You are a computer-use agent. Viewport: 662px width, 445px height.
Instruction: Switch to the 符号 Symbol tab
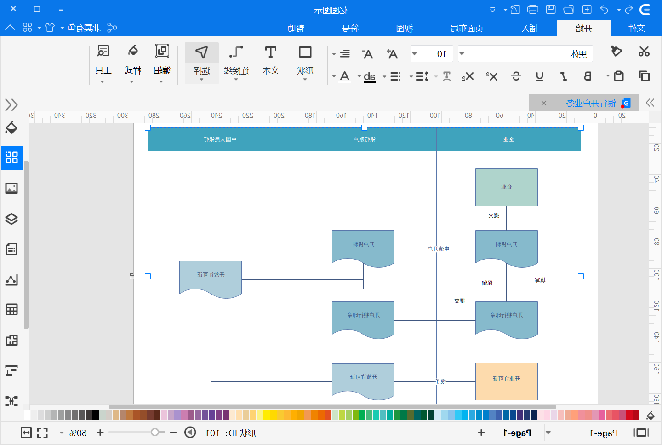pyautogui.click(x=350, y=28)
